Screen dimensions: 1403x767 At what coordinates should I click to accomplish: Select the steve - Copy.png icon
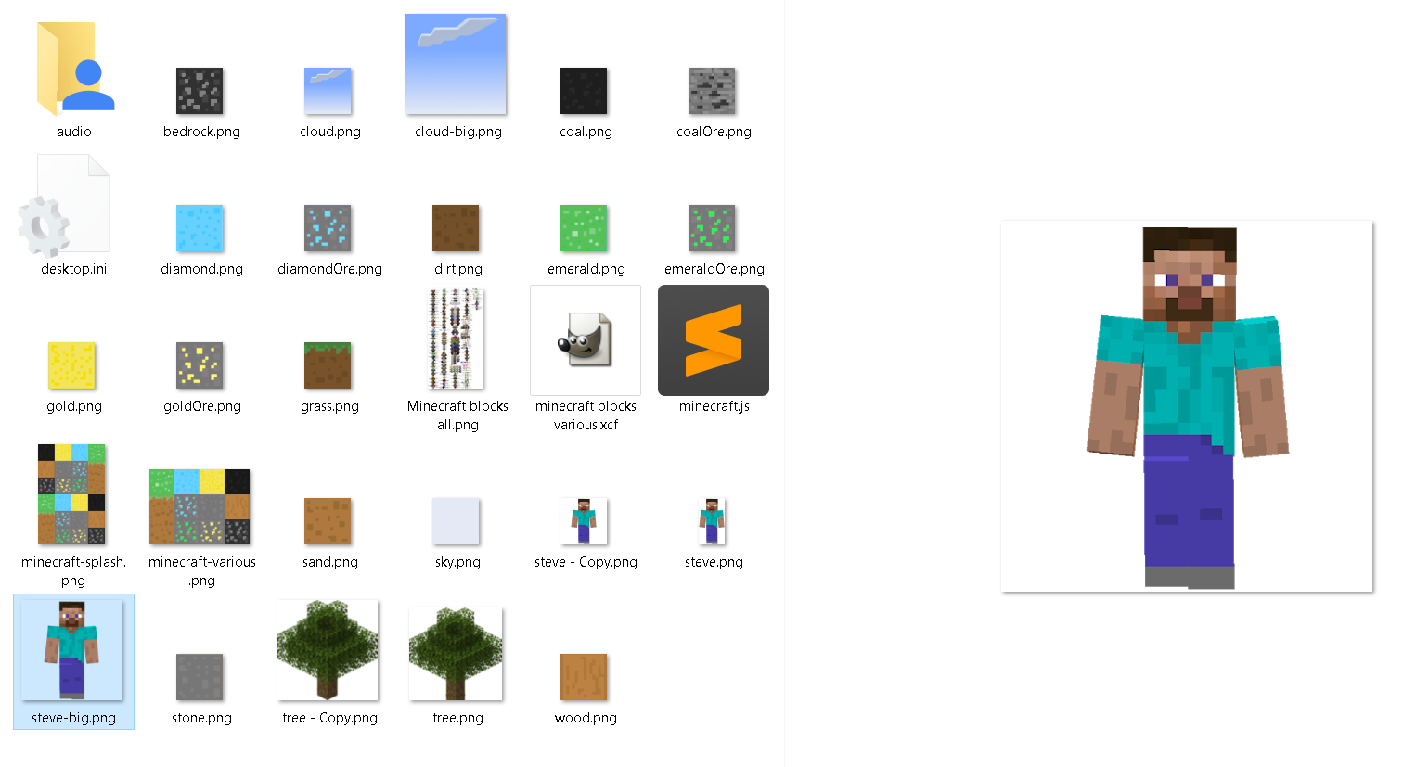(x=584, y=521)
